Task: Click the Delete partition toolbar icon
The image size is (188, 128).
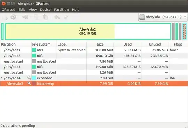Action: [x=13, y=17]
